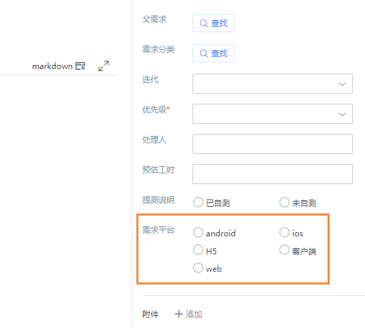Screen dimensions: 365x328
Task: Choose ios as 需求平台
Action: click(x=284, y=232)
